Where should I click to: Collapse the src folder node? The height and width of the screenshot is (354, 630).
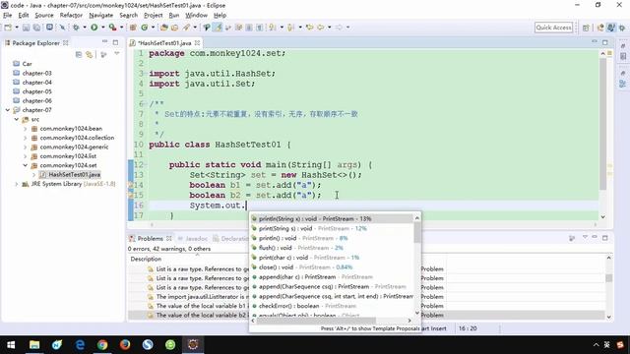pyautogui.click(x=17, y=119)
